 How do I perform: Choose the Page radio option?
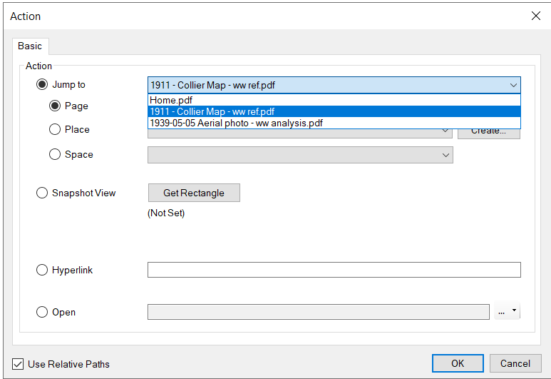pos(55,106)
